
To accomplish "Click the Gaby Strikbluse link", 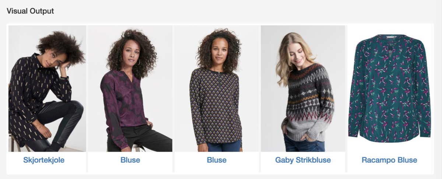I will (x=303, y=160).
